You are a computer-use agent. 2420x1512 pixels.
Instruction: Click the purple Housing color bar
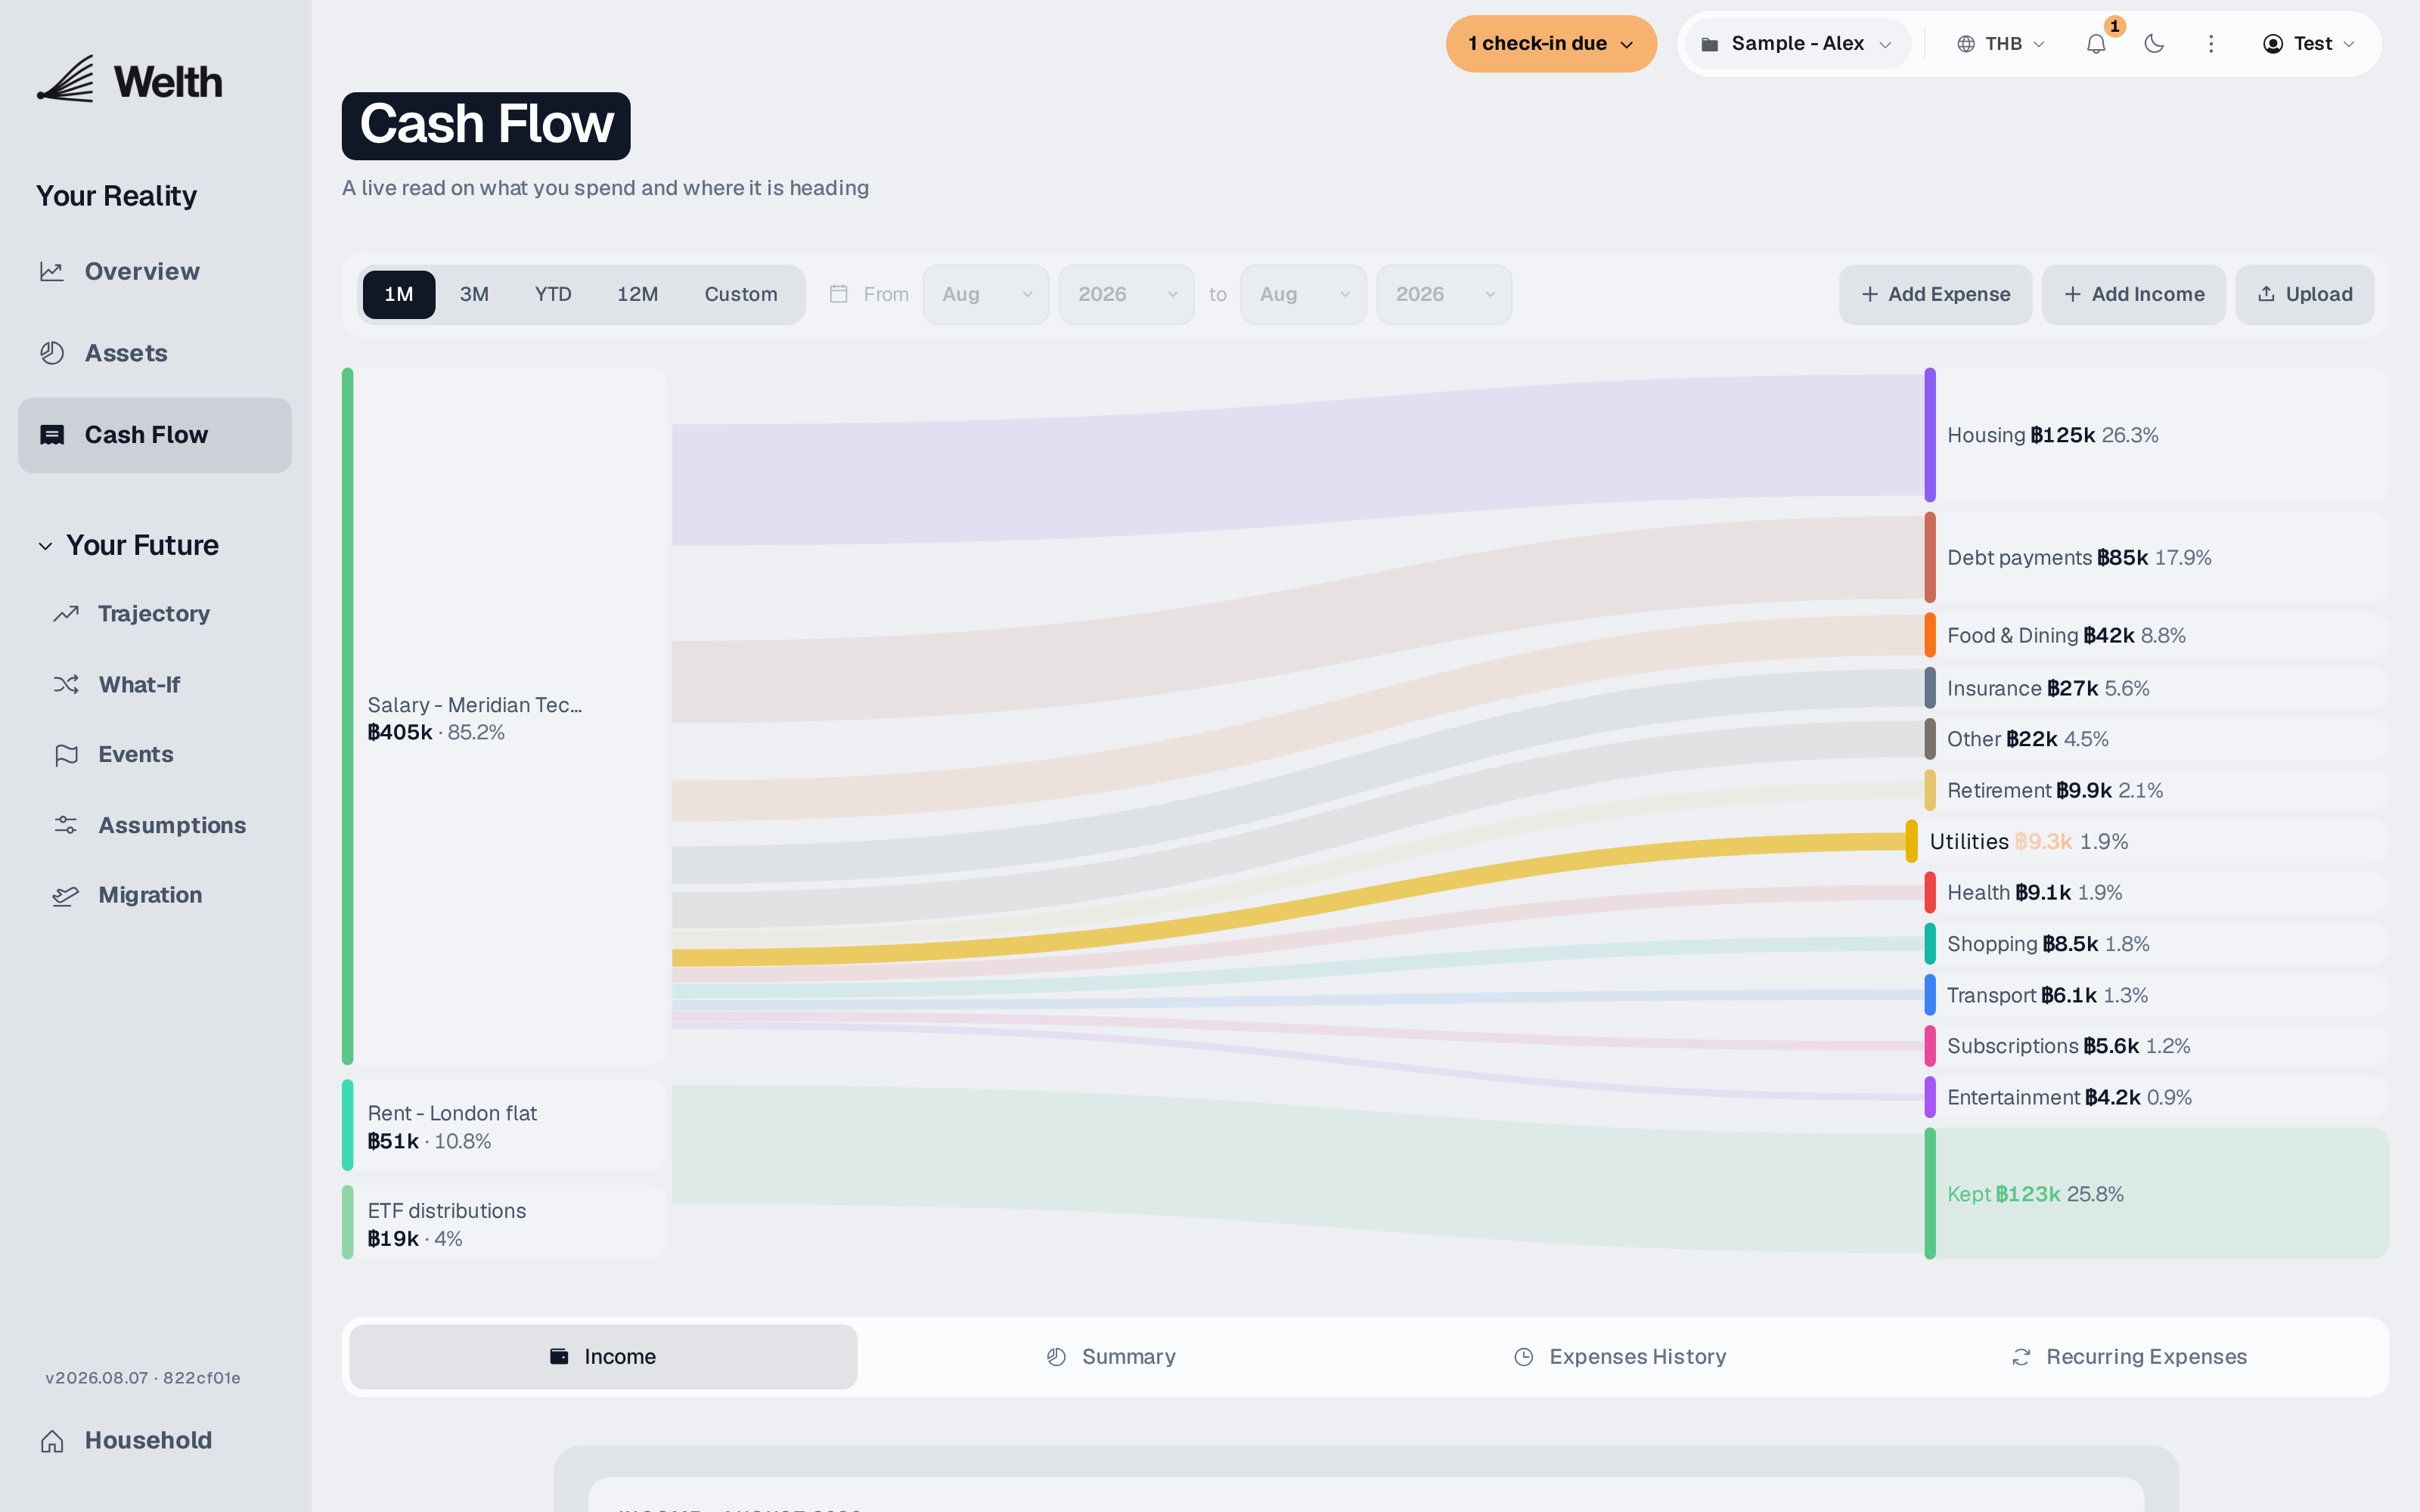1930,435
